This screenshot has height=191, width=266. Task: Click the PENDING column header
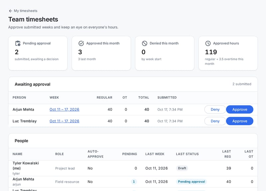130,154
